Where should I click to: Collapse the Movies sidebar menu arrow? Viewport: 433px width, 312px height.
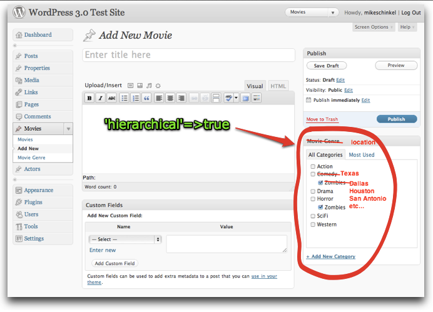(68, 129)
